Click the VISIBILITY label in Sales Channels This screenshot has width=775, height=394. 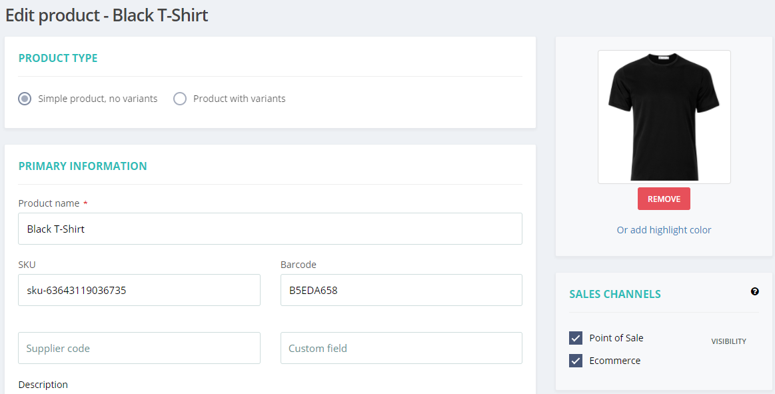point(728,341)
